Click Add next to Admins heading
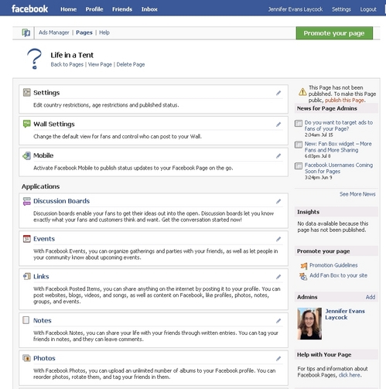386x389 pixels. [x=371, y=297]
